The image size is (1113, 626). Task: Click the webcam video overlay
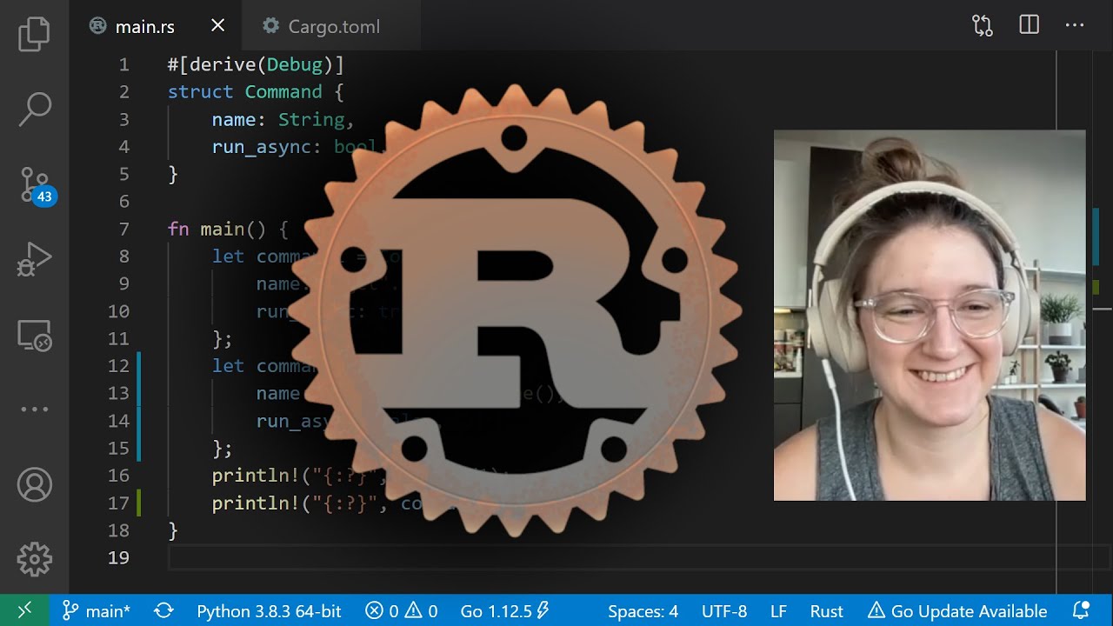tap(930, 316)
